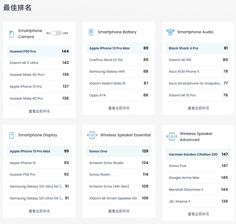This screenshot has width=236, height=224.
Task: Select Sonos One speaker entry
Action: coord(98,151)
